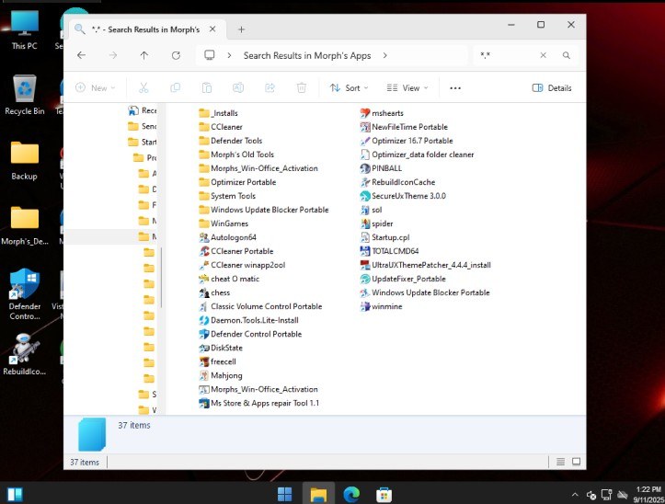
Task: Open Ms Store & Apps repair Tool 1.1
Action: pyautogui.click(x=259, y=403)
